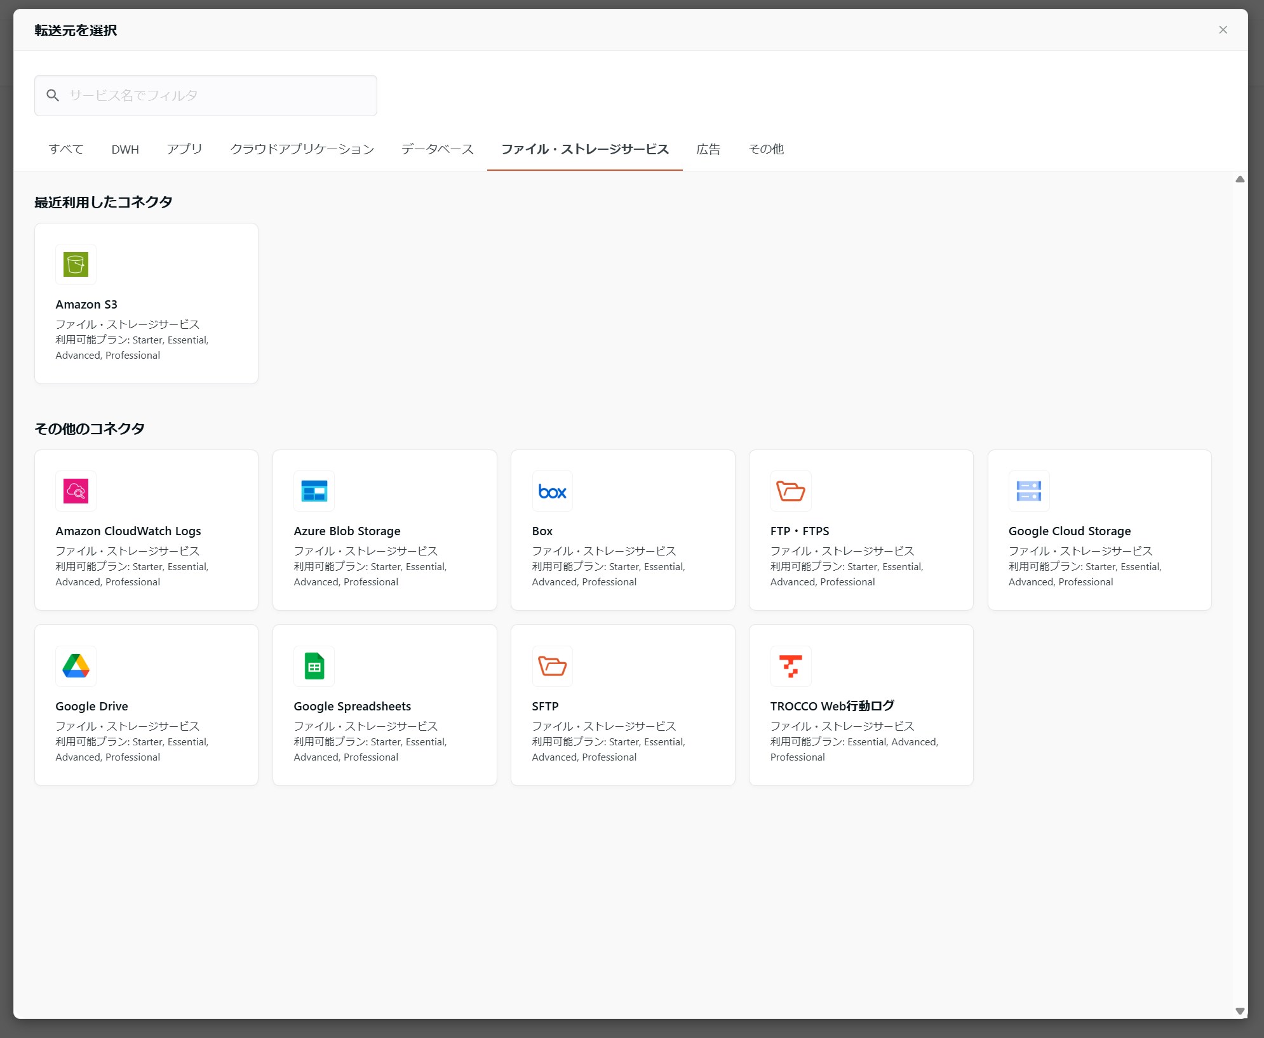This screenshot has width=1264, height=1038.
Task: Select the 広告 tab
Action: coord(708,149)
